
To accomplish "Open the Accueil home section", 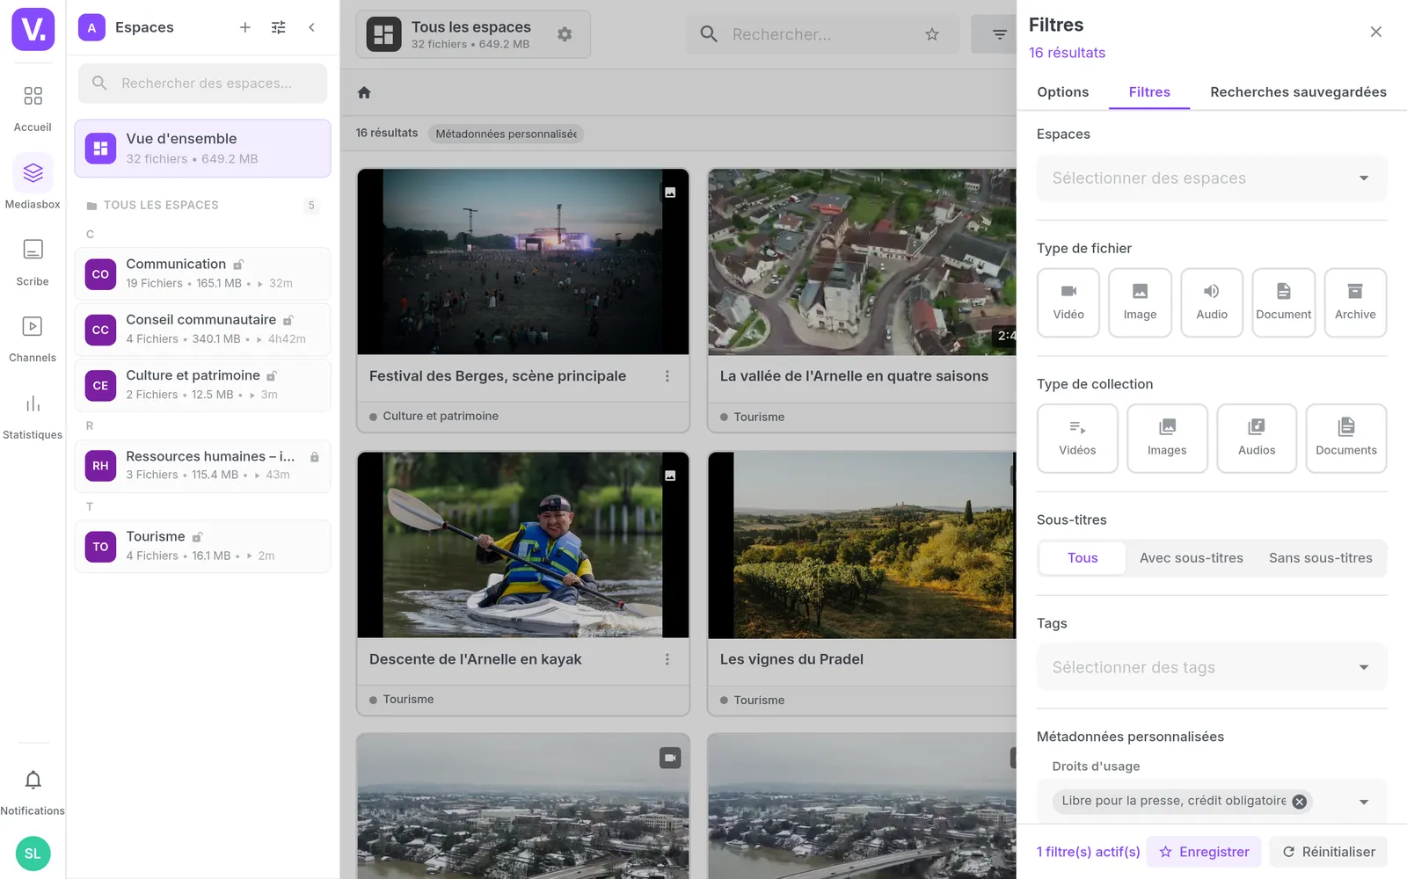I will [x=33, y=107].
